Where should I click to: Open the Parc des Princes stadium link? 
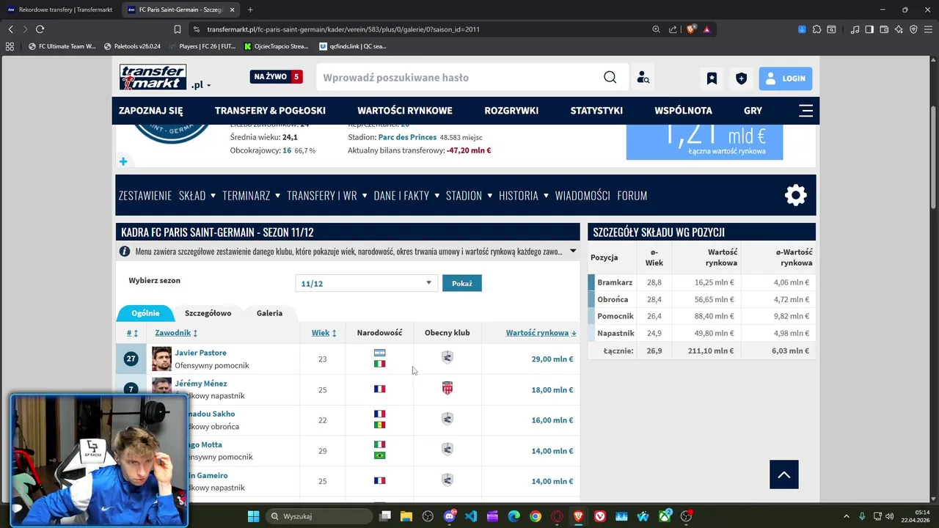tap(407, 137)
